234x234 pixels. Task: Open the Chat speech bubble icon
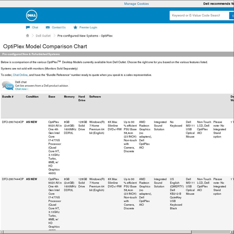28,28
